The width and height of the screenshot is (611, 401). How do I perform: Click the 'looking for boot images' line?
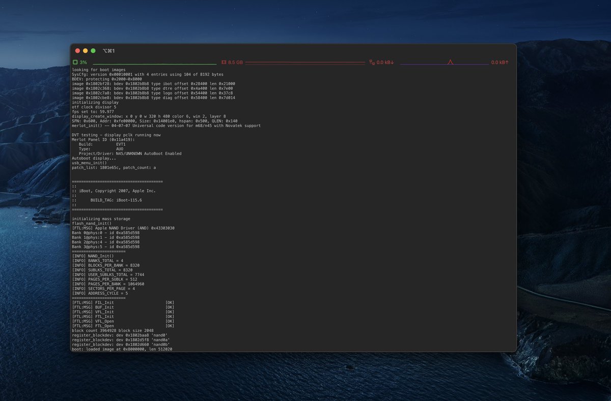coord(99,70)
